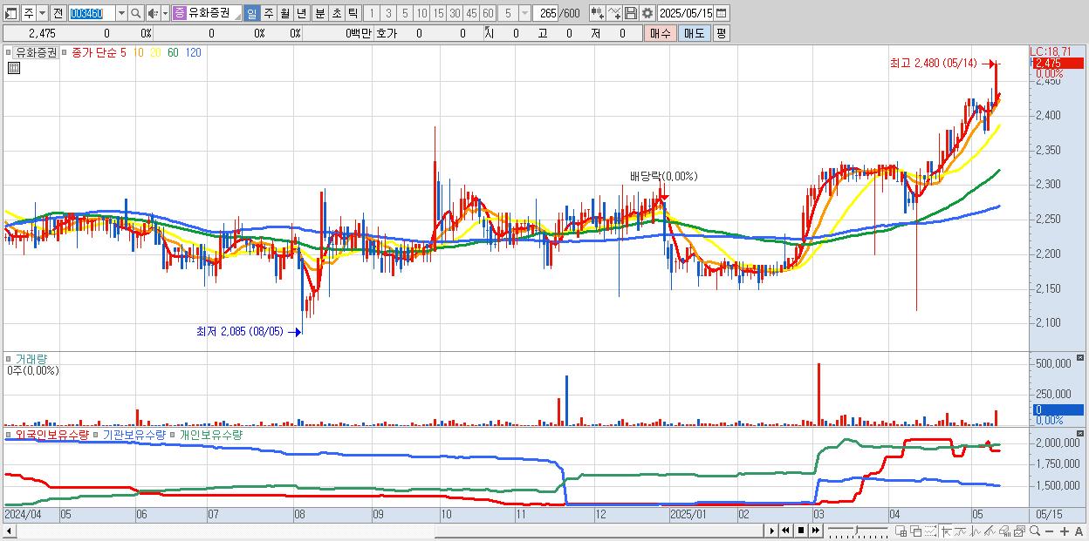Click the 매도 sell button
This screenshot has width=1089, height=541.
pyautogui.click(x=694, y=33)
